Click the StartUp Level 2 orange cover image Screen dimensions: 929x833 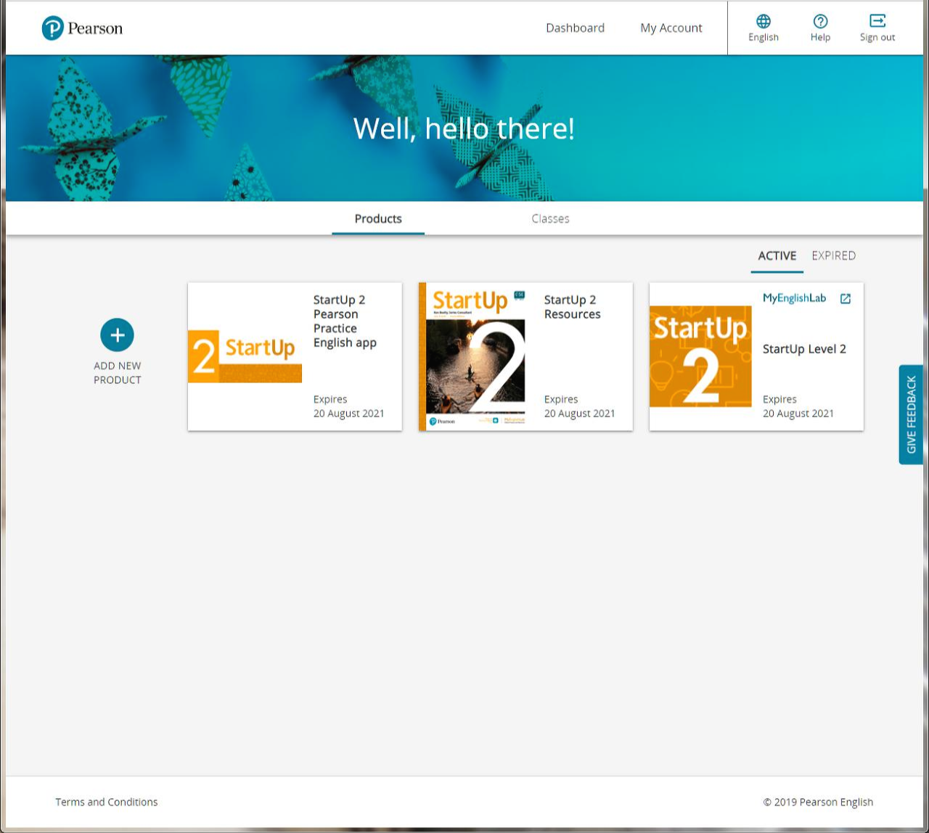point(700,356)
